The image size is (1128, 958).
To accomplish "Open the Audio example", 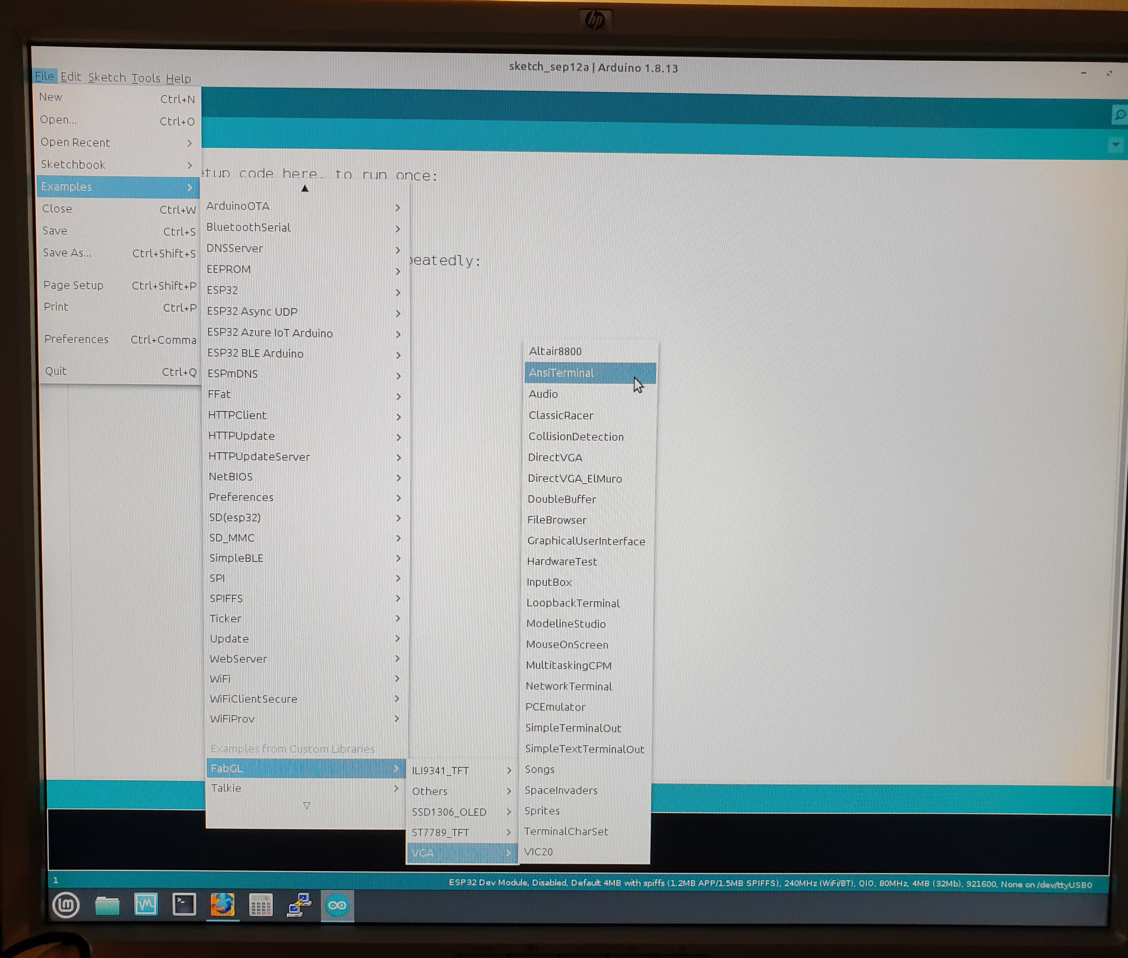I will (x=590, y=394).
